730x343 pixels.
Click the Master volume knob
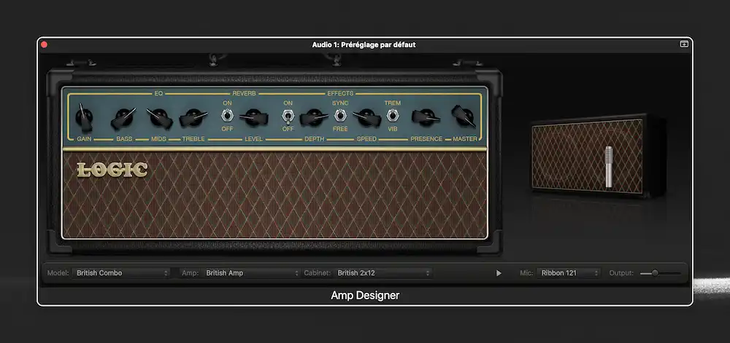[464, 116]
